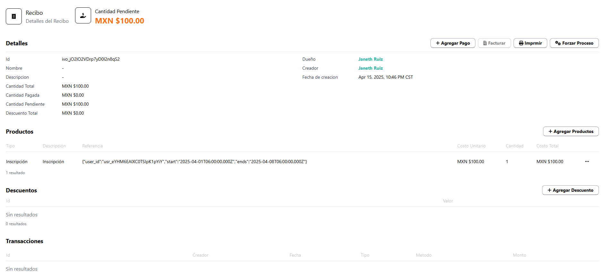Image resolution: width=604 pixels, height=272 pixels.
Task: Click the plus icon in Agregar Descuento
Action: (x=549, y=190)
